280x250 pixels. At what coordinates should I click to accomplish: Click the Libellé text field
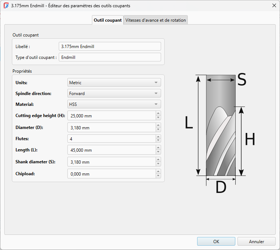pyautogui.click(x=110, y=46)
